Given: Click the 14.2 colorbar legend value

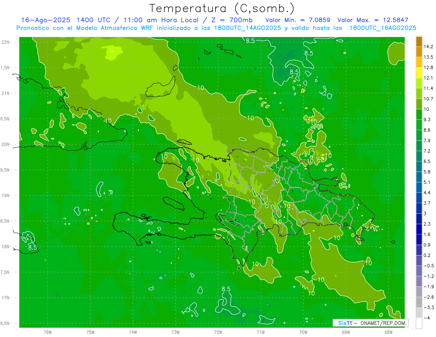Looking at the screenshot, I should pyautogui.click(x=429, y=47).
